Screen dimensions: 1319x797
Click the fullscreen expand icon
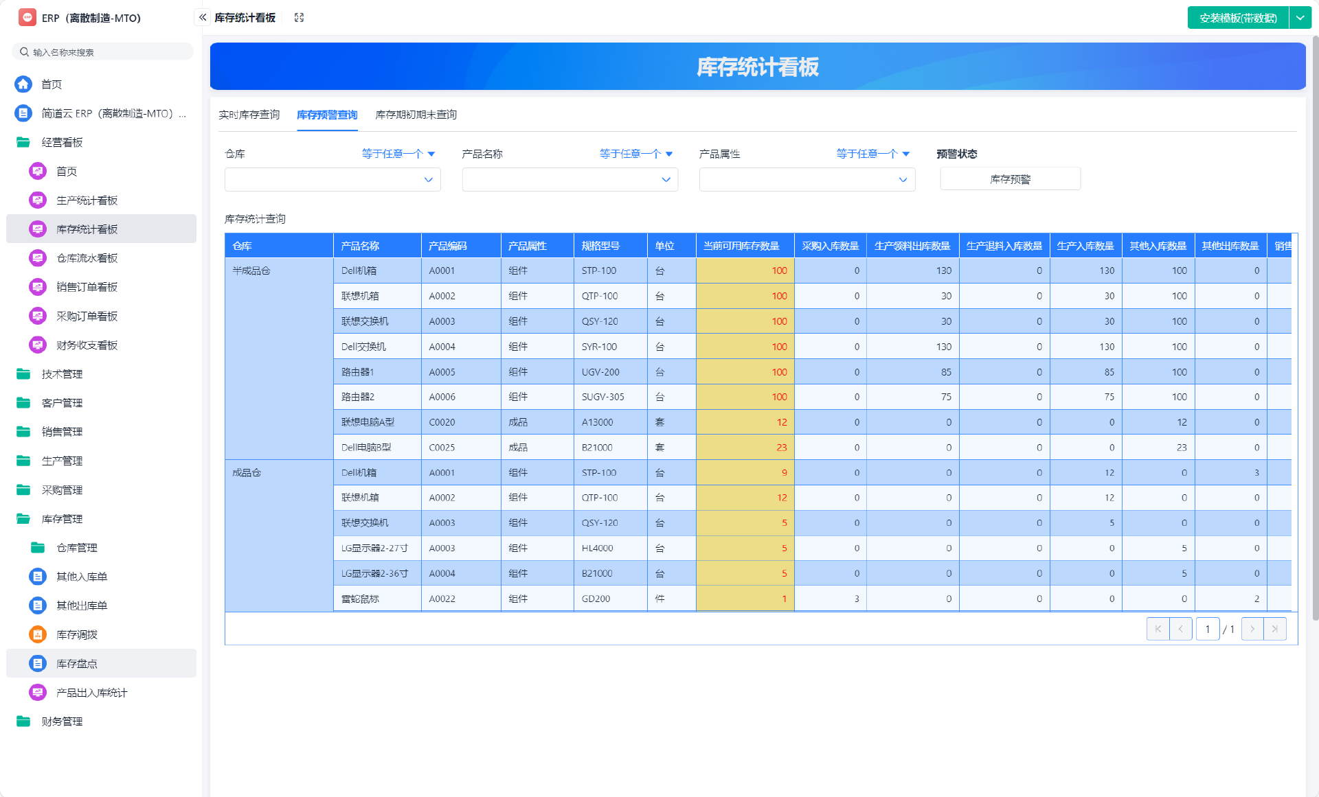pyautogui.click(x=299, y=17)
